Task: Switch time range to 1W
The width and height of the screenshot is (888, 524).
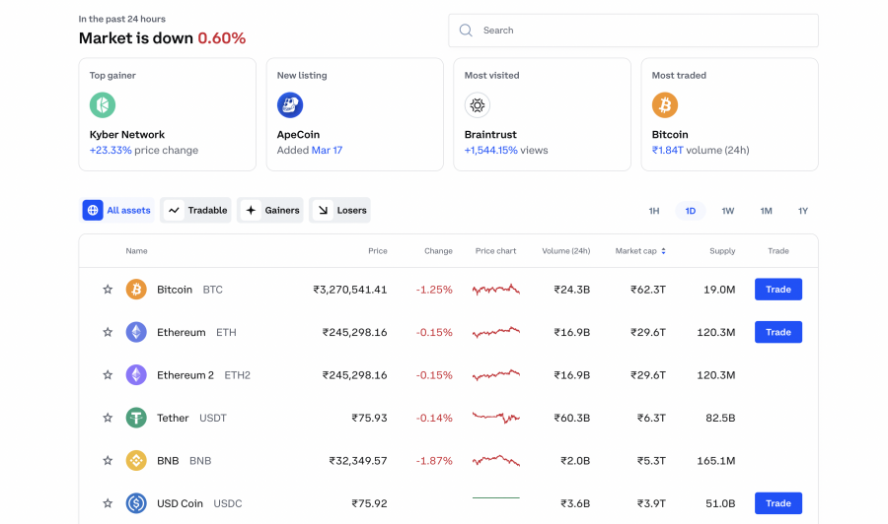Action: [728, 211]
